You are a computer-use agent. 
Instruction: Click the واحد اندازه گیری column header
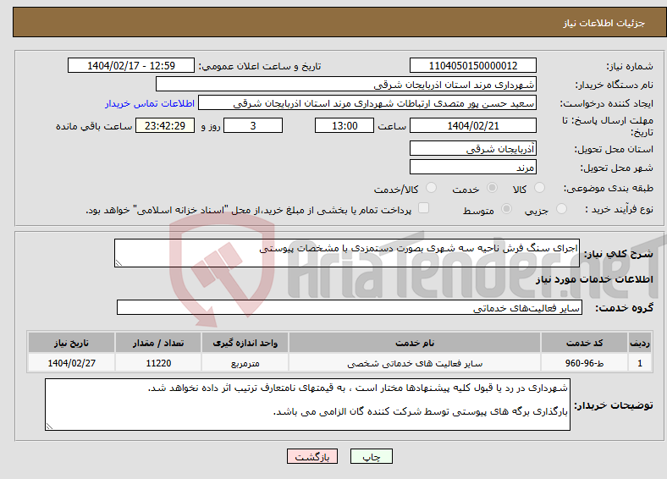245,343
